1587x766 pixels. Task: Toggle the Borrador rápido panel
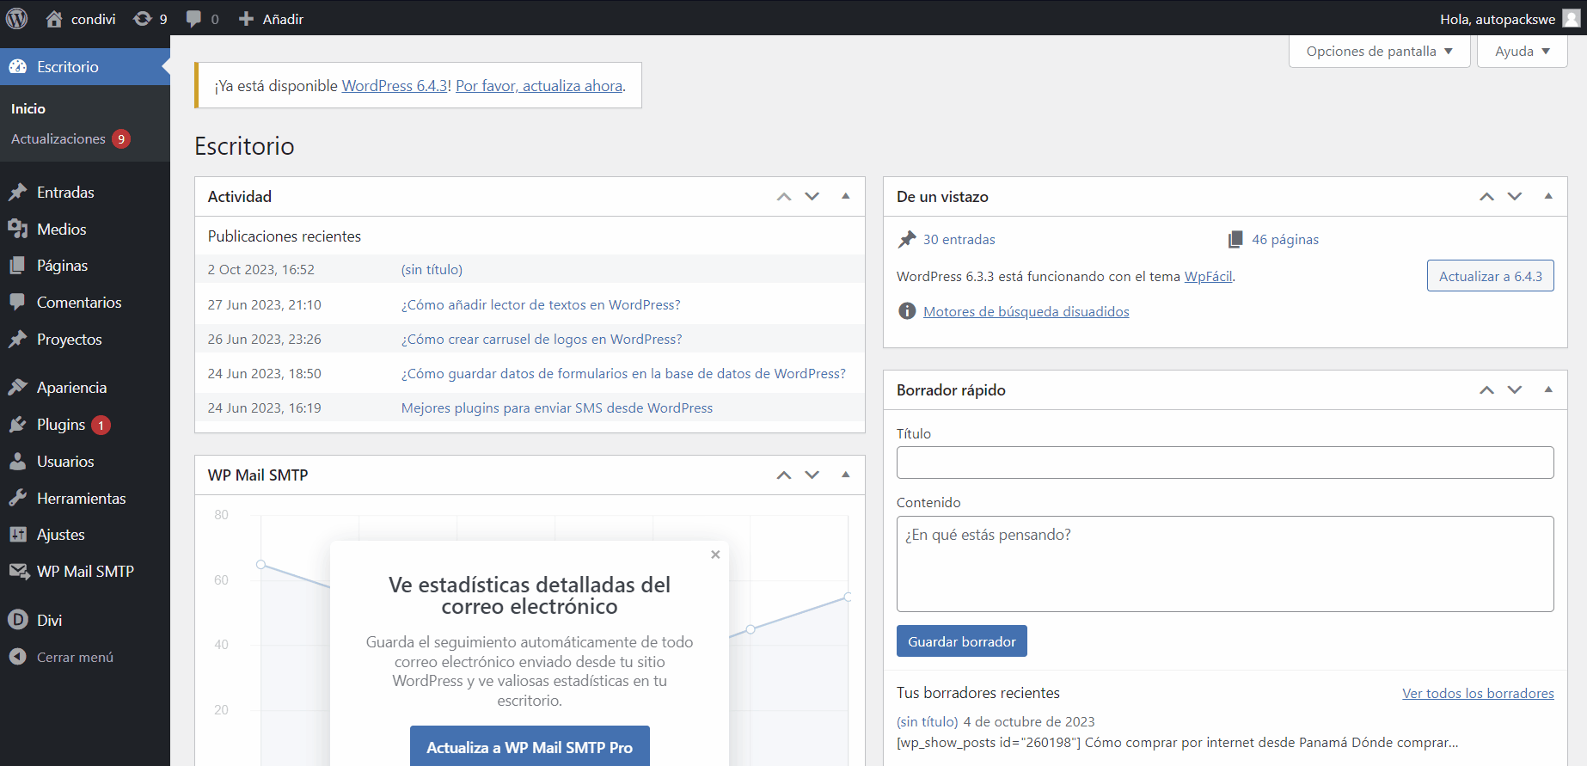(1548, 389)
